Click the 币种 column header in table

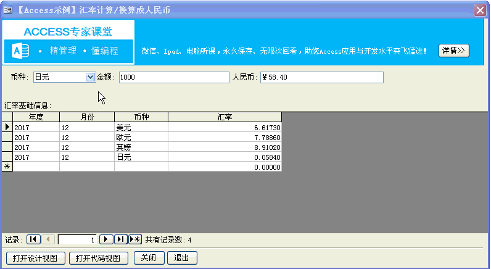(141, 117)
